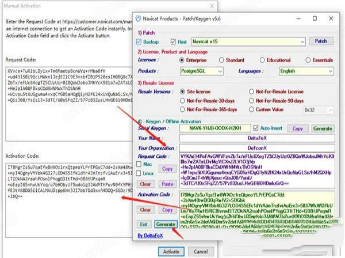Open the Products dropdown showing PostgreSQL
345x258 pixels.
202,71
